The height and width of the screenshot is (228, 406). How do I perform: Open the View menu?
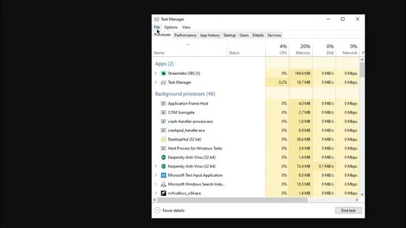(x=186, y=27)
